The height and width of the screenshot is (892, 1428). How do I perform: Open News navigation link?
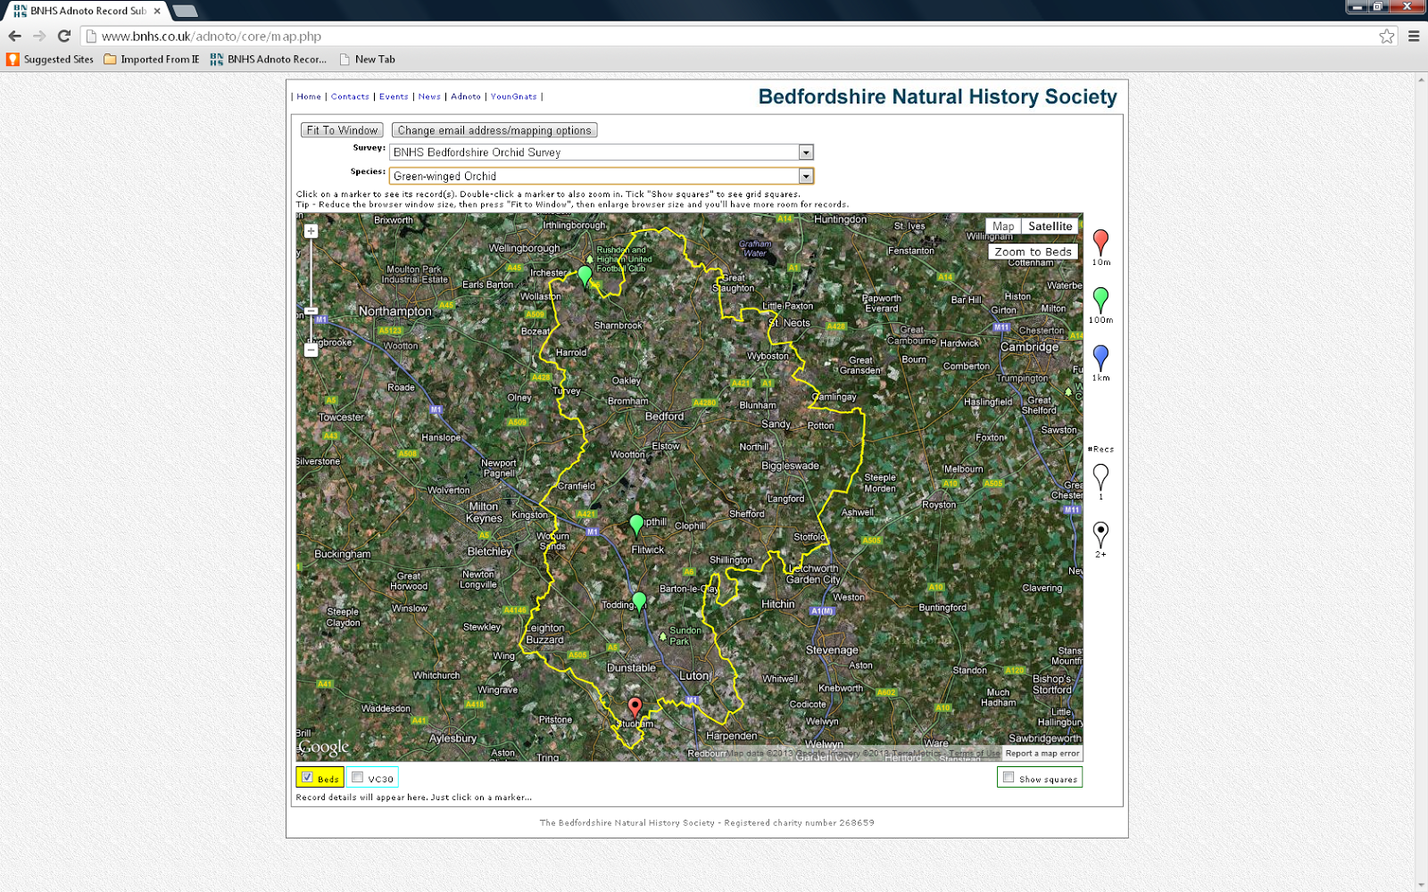coord(429,96)
